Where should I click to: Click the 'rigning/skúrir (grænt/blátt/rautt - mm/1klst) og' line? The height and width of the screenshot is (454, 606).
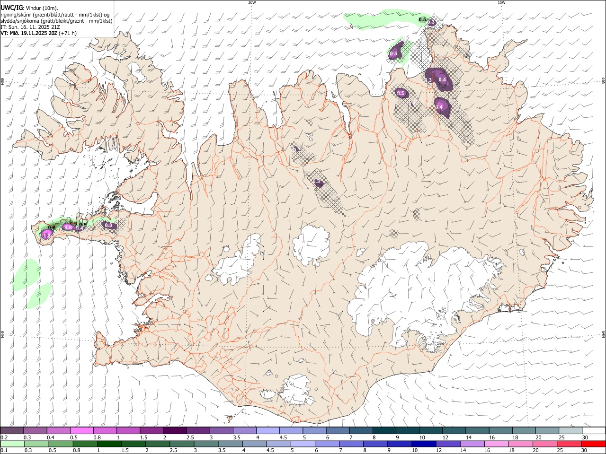(x=55, y=14)
